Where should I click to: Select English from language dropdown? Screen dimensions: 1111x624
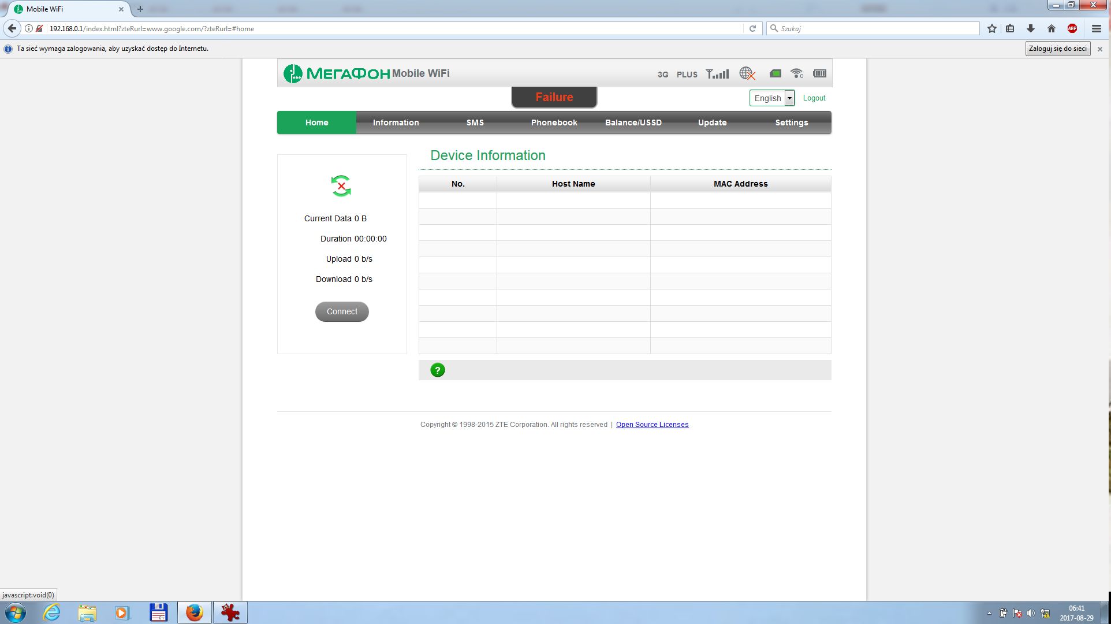(x=771, y=98)
